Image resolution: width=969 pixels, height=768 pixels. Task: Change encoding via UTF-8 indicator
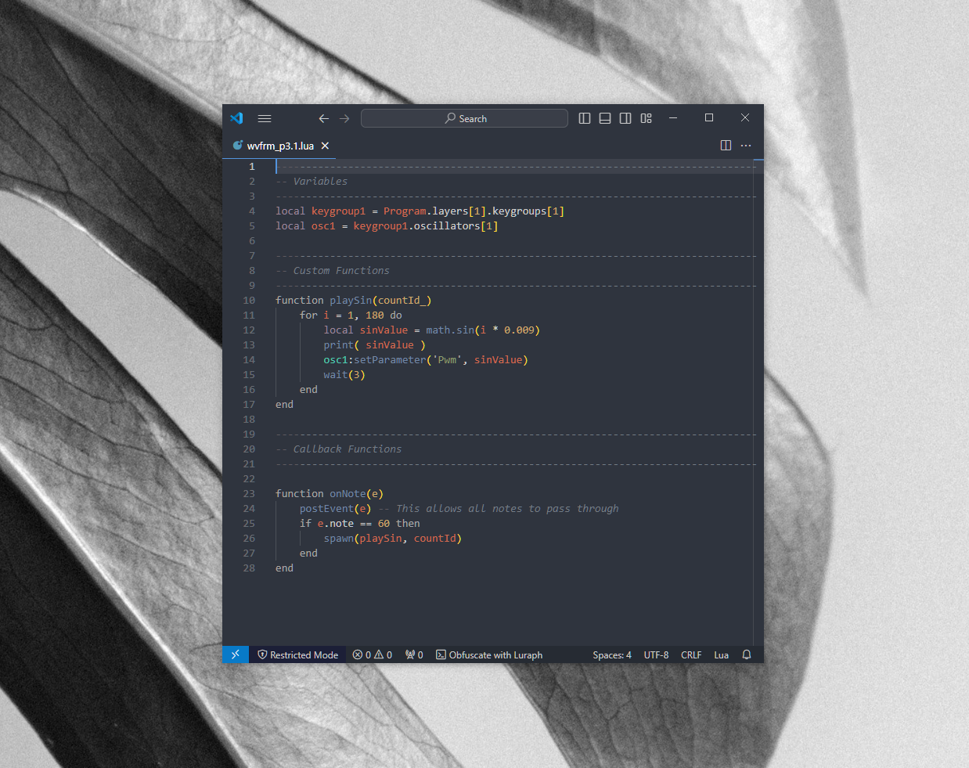click(656, 654)
